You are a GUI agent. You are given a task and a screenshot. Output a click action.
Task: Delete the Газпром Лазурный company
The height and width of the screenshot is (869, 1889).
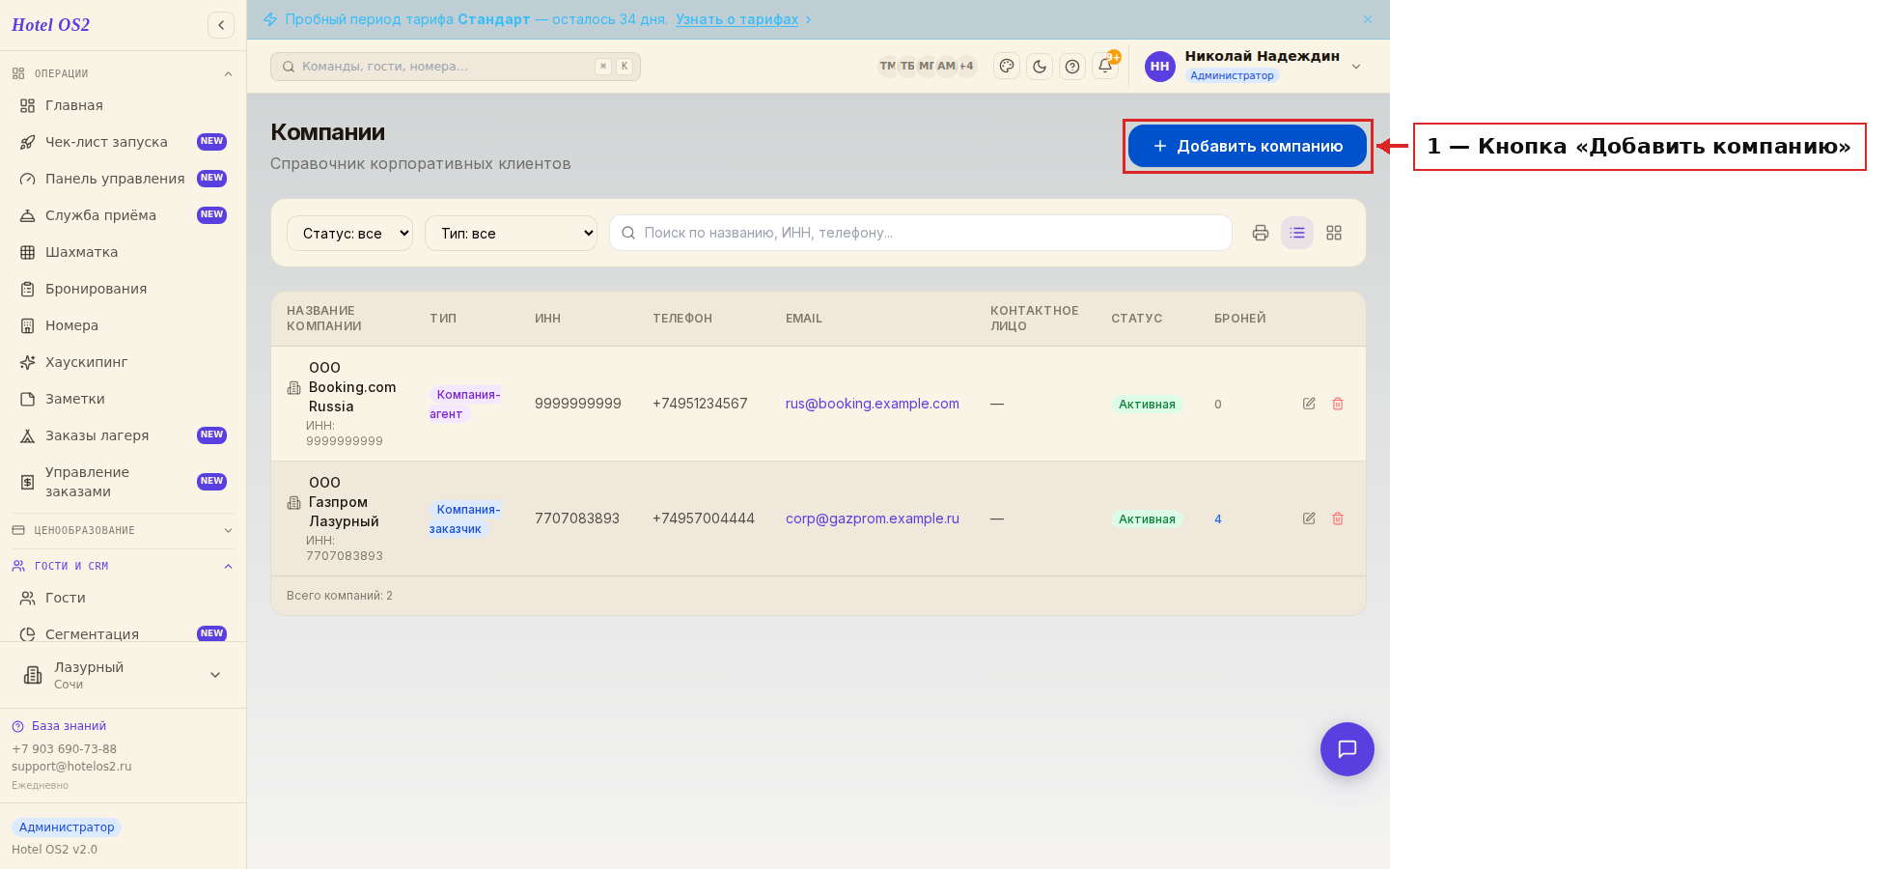click(1338, 519)
